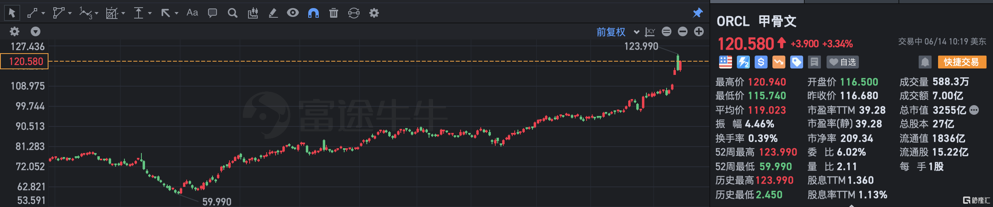Click the 换手率 0.39% value
This screenshot has width=993, height=207.
(763, 139)
